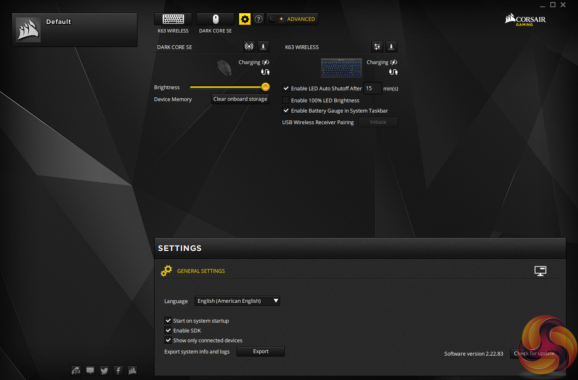Click the SETTINGS panel header text
The height and width of the screenshot is (380, 578).
point(180,248)
